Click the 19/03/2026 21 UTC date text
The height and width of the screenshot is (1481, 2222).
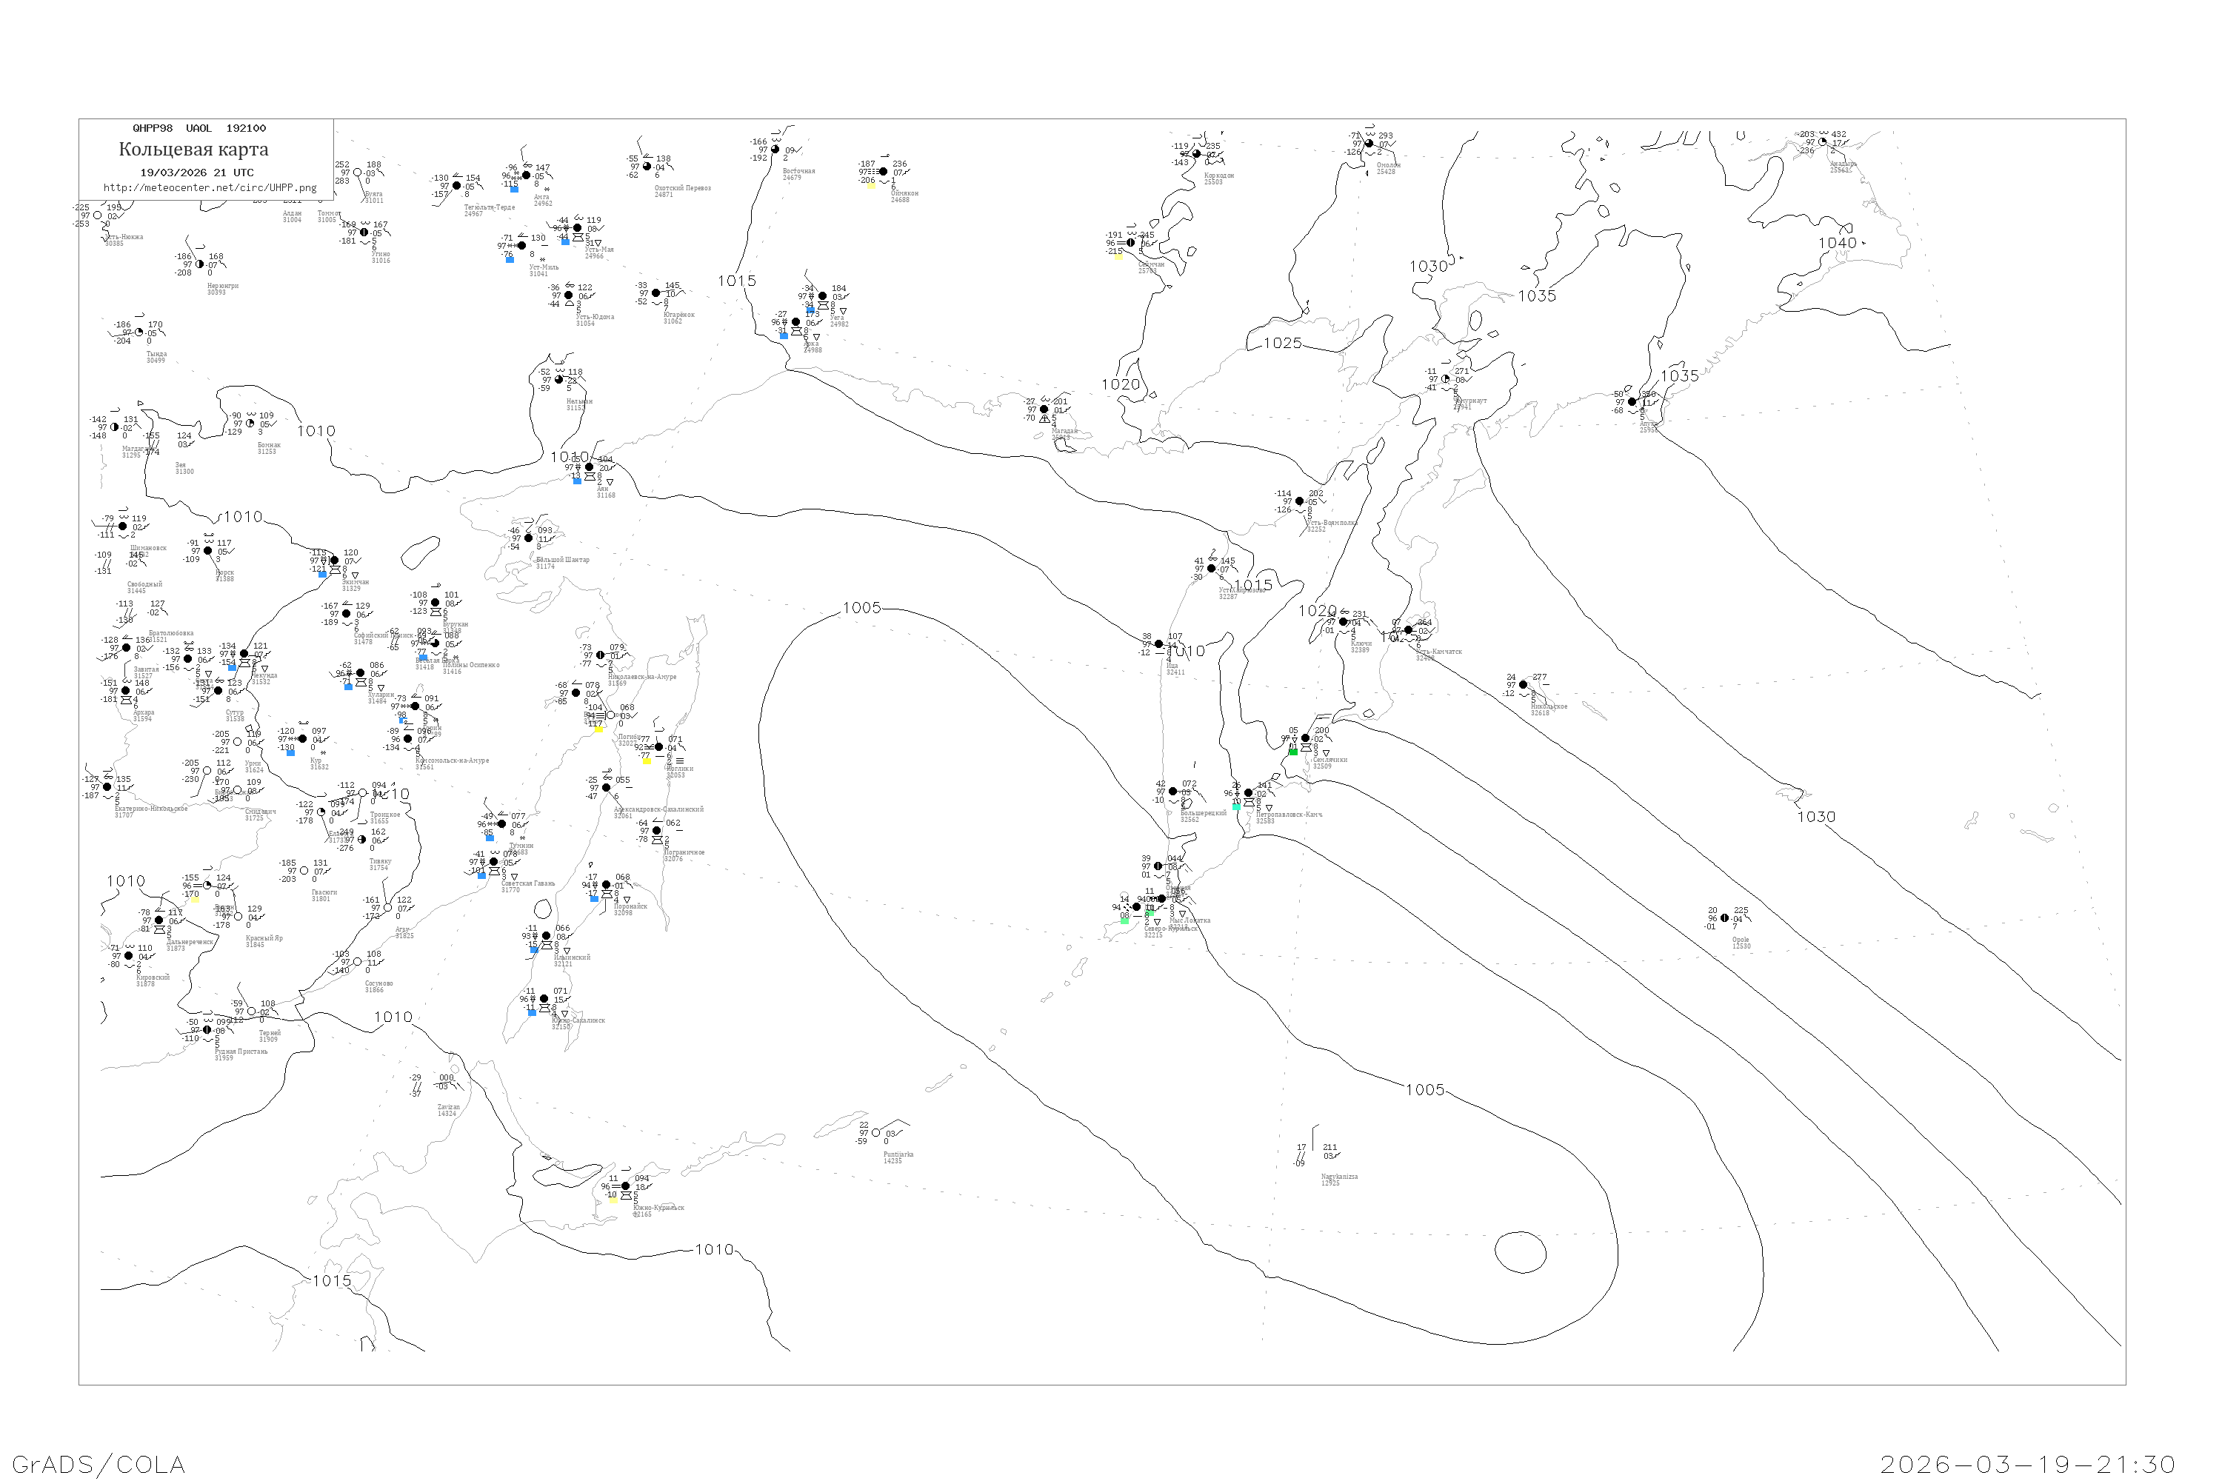pos(196,173)
